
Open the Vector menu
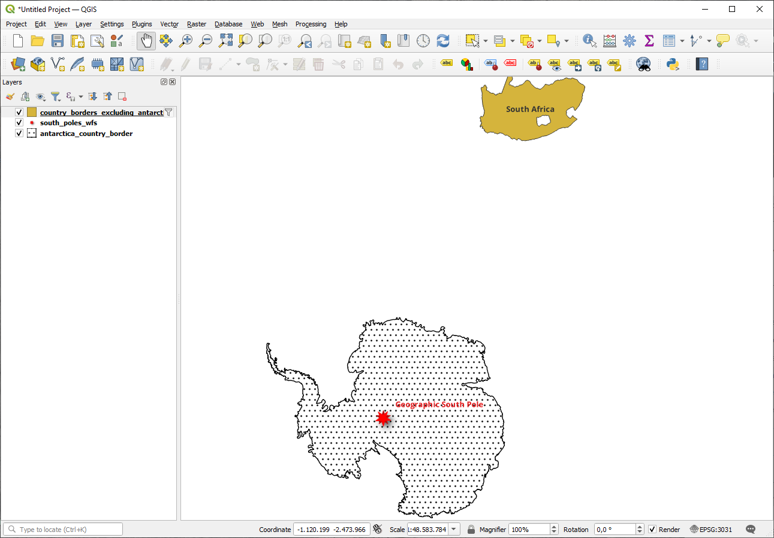[x=169, y=24]
